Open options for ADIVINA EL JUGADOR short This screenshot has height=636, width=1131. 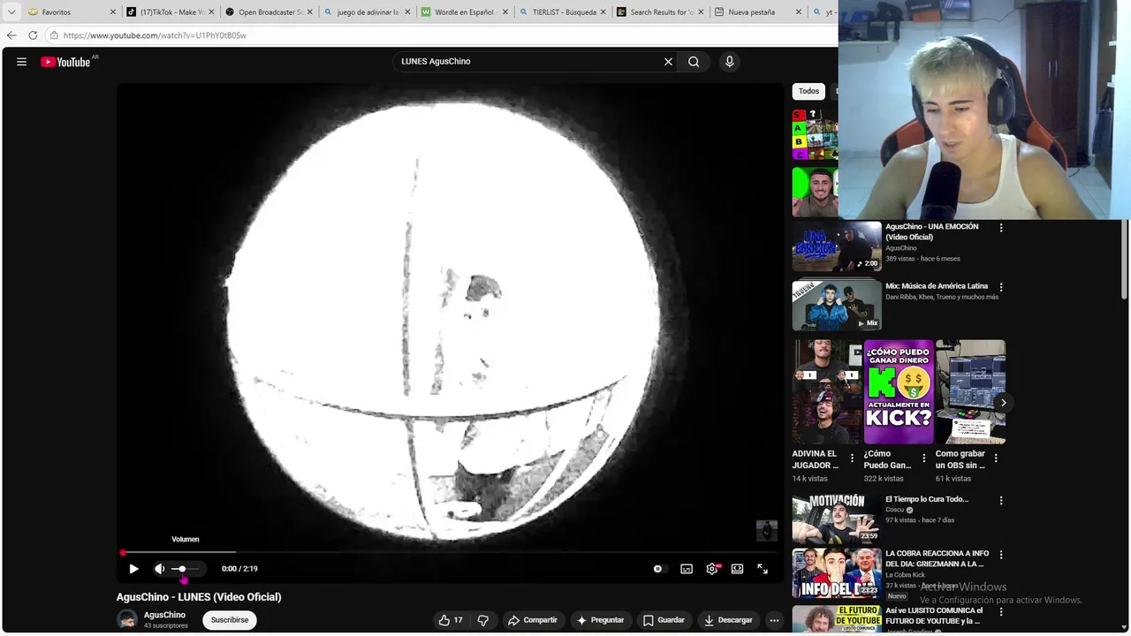tap(853, 458)
